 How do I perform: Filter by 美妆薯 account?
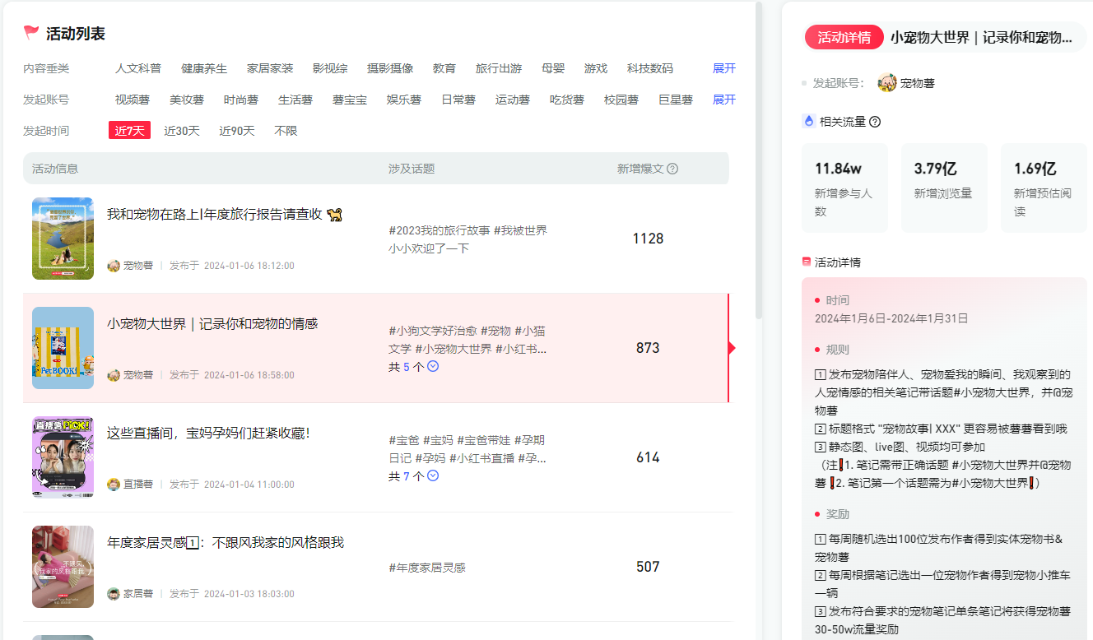[x=187, y=100]
